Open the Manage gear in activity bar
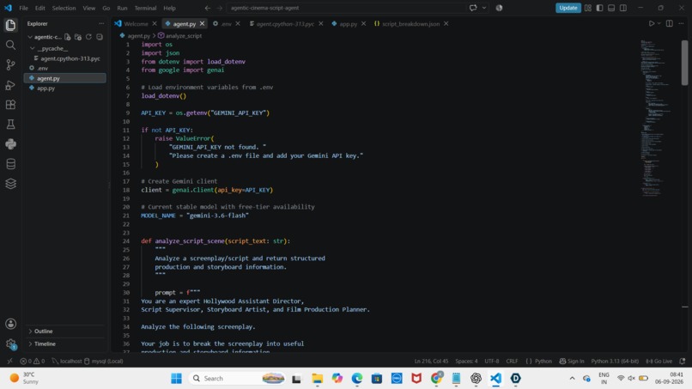This screenshot has height=389, width=692. pos(10,343)
